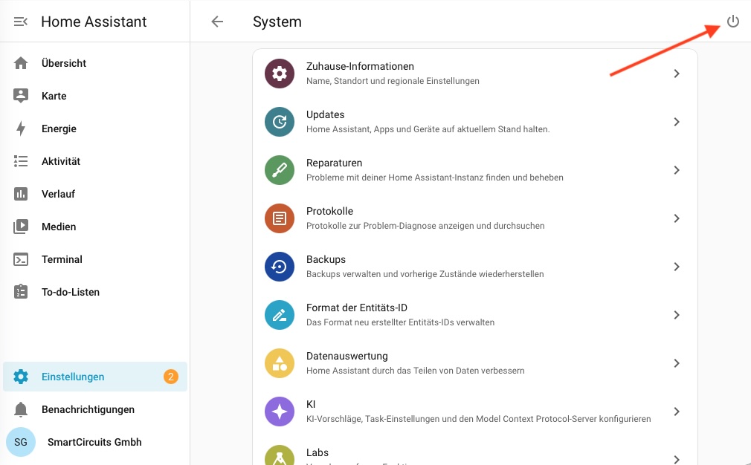Click the Energie lightning bolt icon
The image size is (751, 465).
[21, 129]
